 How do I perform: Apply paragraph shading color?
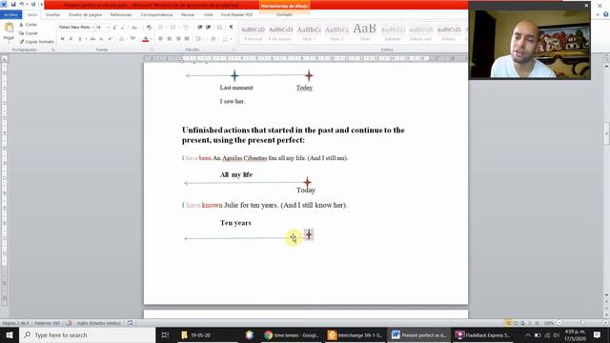point(213,39)
